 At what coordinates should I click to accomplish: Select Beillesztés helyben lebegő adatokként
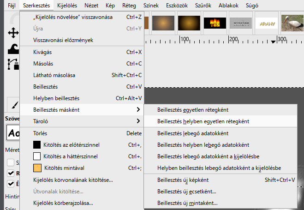[x=221, y=145]
